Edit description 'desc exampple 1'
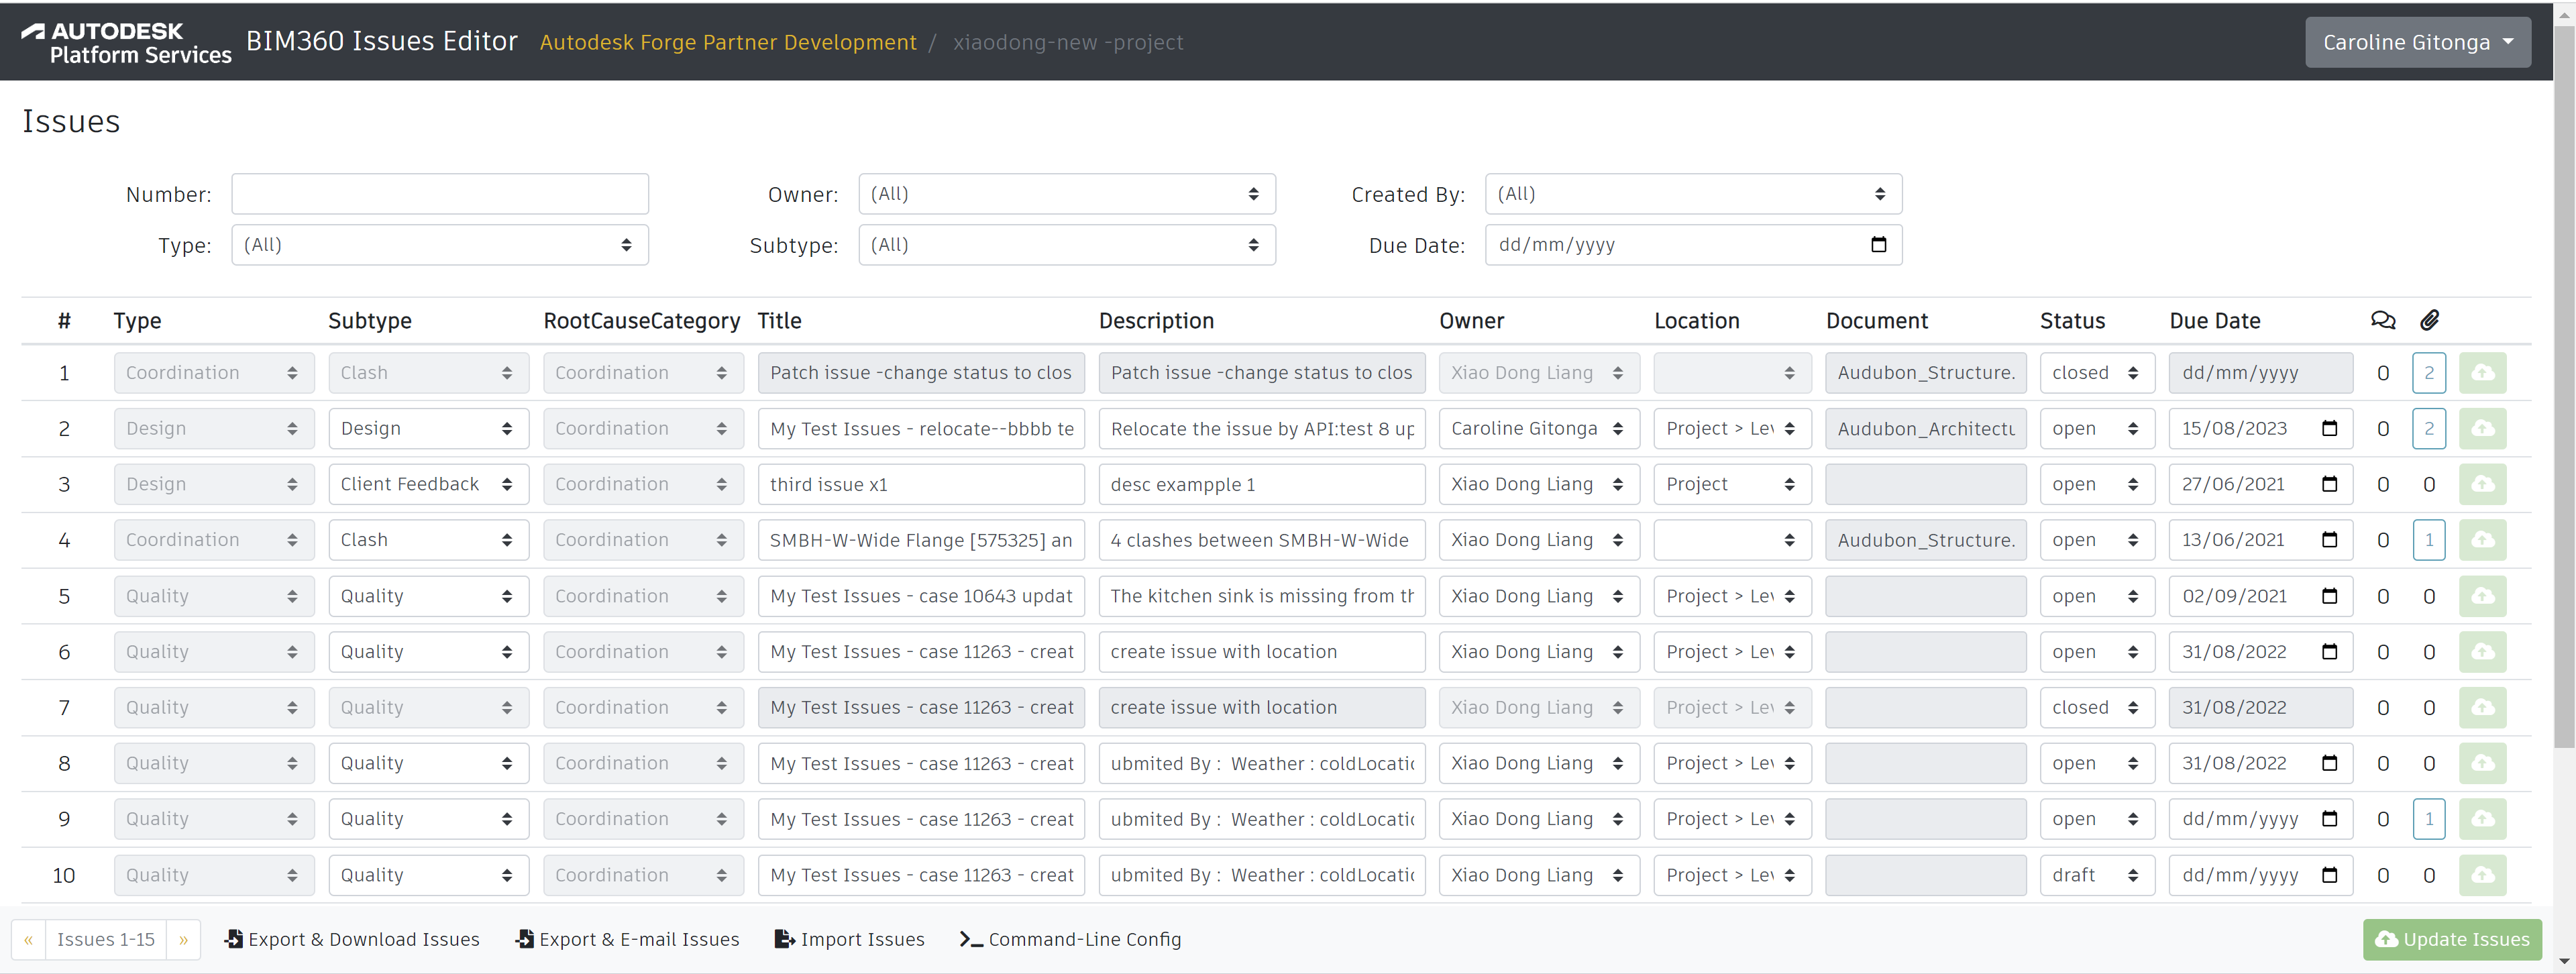The image size is (2576, 974). point(1262,485)
